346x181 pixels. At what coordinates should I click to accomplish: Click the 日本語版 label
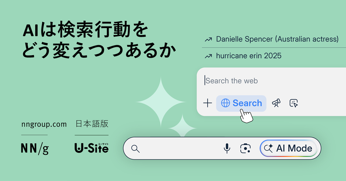[x=92, y=124]
